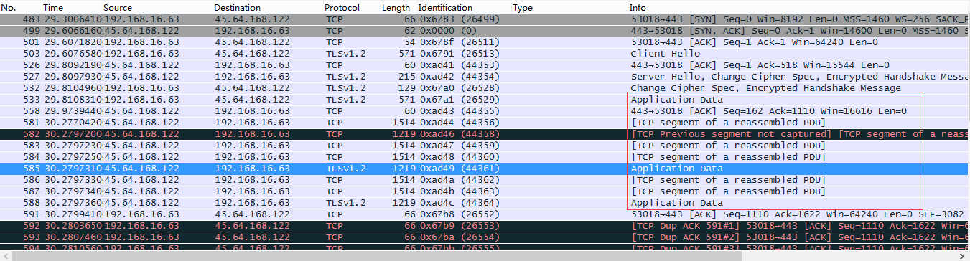Sort by the Source column header
This screenshot has height=261, width=970.
pos(118,7)
